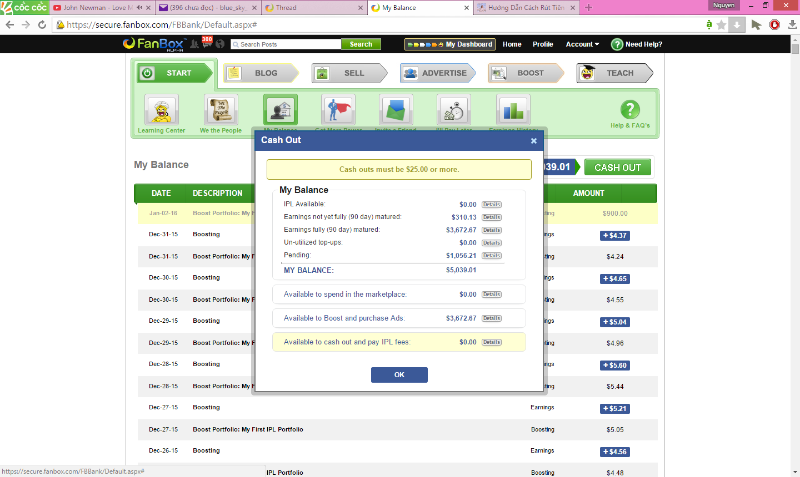Expand the Account dropdown menu
The width and height of the screenshot is (800, 477).
click(582, 44)
